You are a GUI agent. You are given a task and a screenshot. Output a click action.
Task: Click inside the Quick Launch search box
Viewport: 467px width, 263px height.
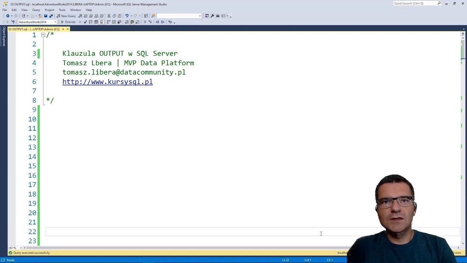tap(416, 3)
